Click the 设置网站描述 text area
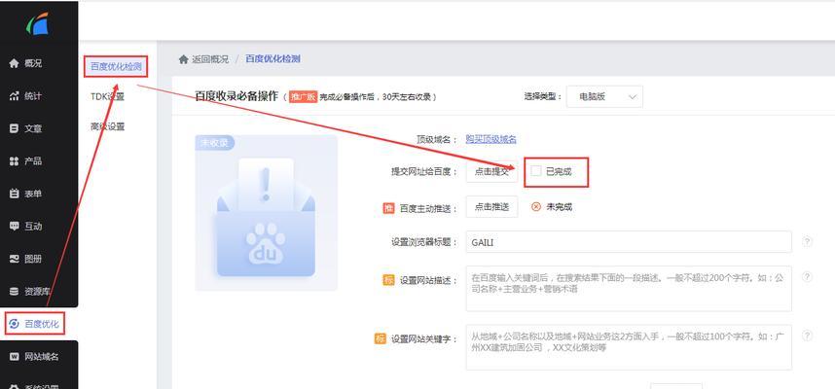Viewport: 835px width, 389px height. (629, 289)
